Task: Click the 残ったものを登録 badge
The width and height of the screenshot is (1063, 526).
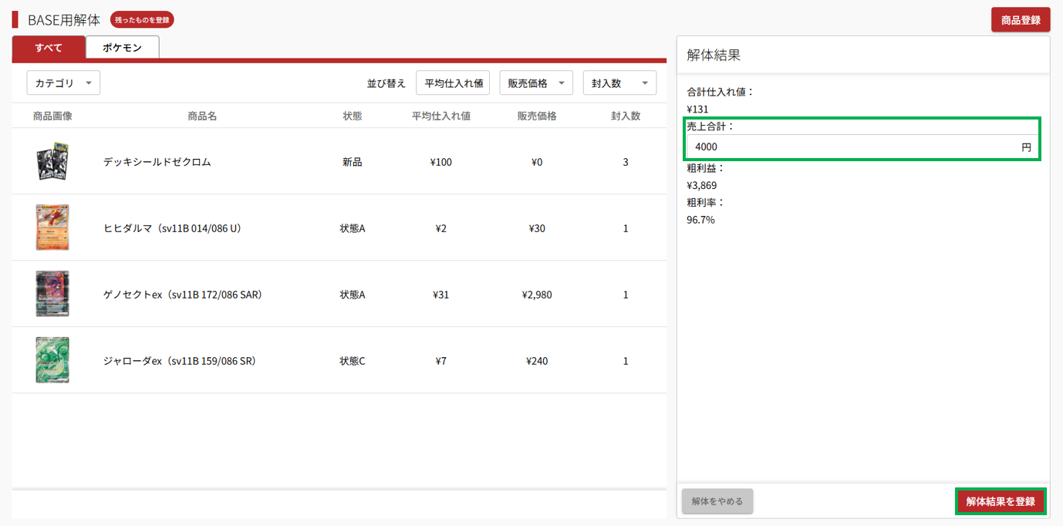Action: coord(143,20)
